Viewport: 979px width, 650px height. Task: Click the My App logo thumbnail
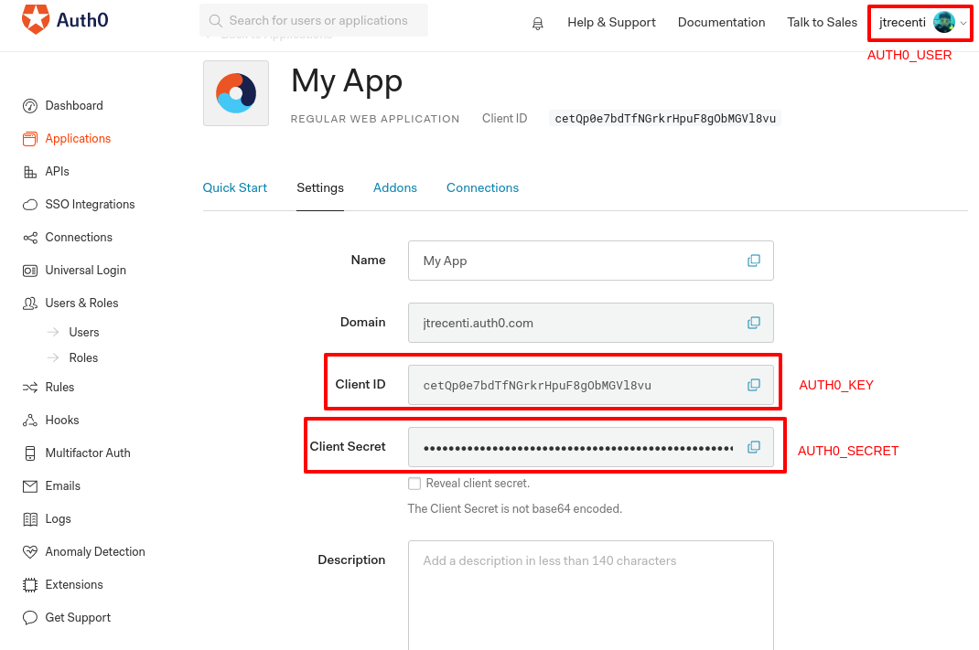[236, 93]
